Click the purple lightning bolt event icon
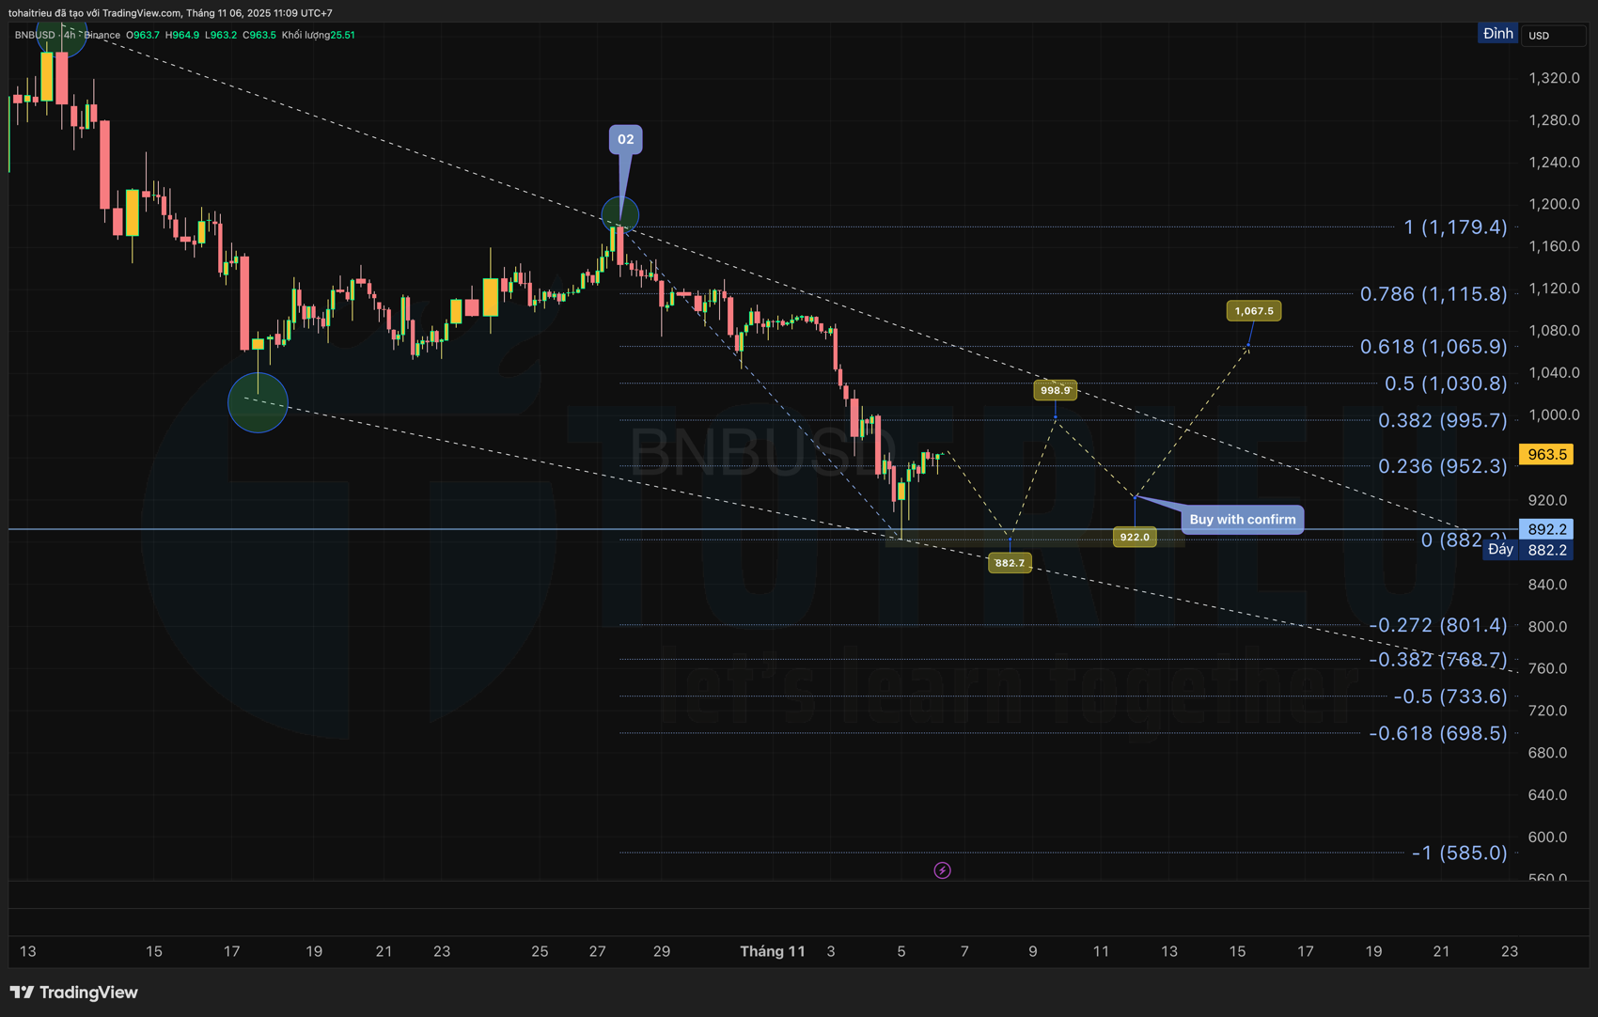 (x=942, y=870)
